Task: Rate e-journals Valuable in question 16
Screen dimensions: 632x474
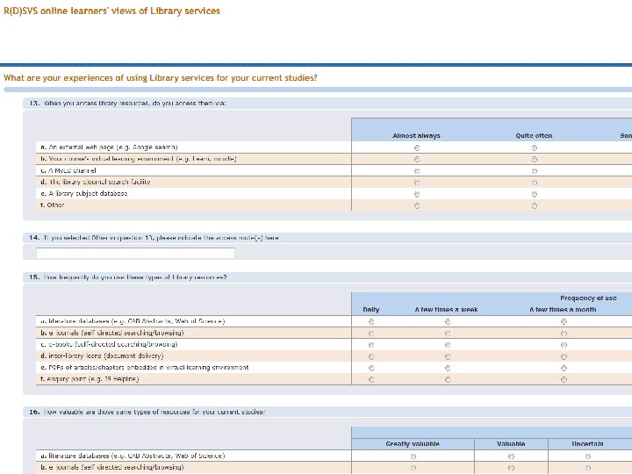Action: click(x=511, y=468)
